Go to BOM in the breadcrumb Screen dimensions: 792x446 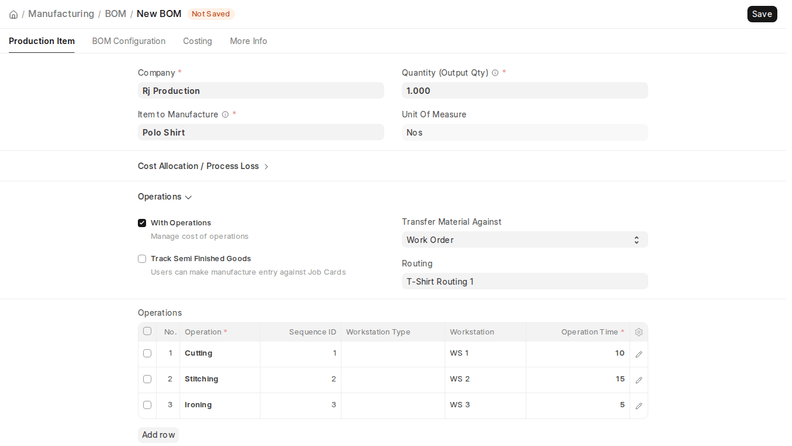[116, 13]
